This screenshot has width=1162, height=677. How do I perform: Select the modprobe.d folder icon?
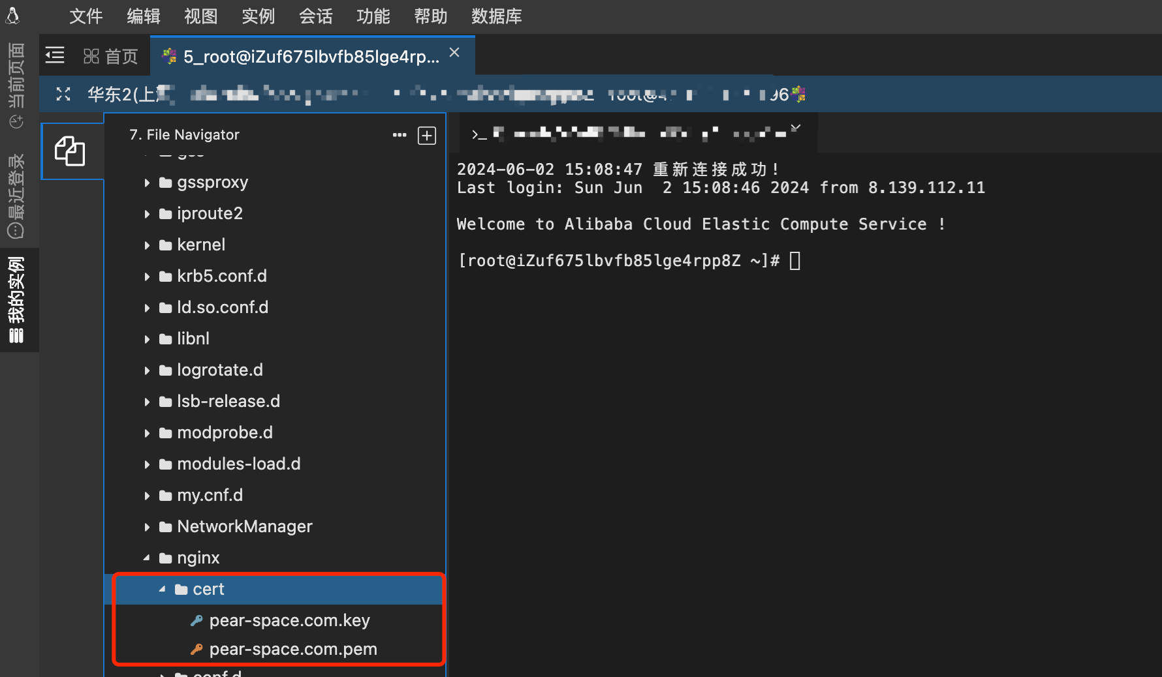click(x=166, y=433)
